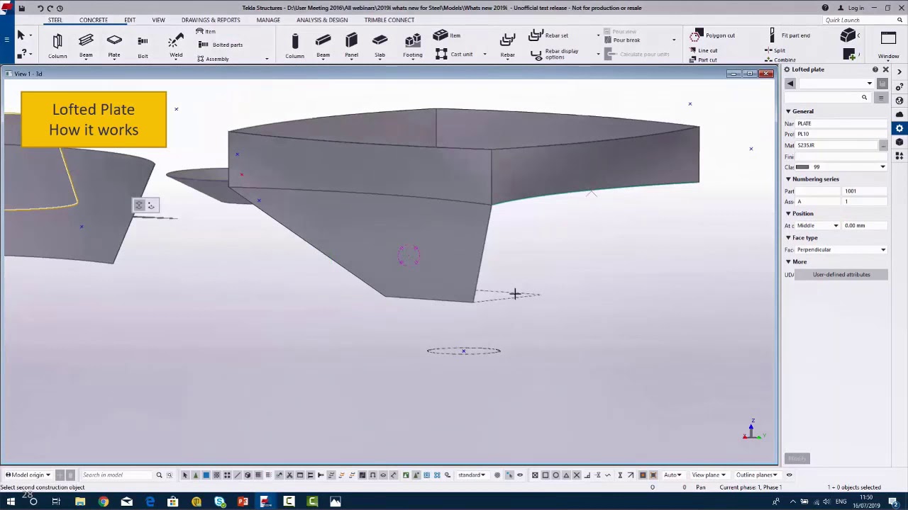Click the Polygon cut tool
This screenshot has height=510, width=908.
tap(714, 35)
